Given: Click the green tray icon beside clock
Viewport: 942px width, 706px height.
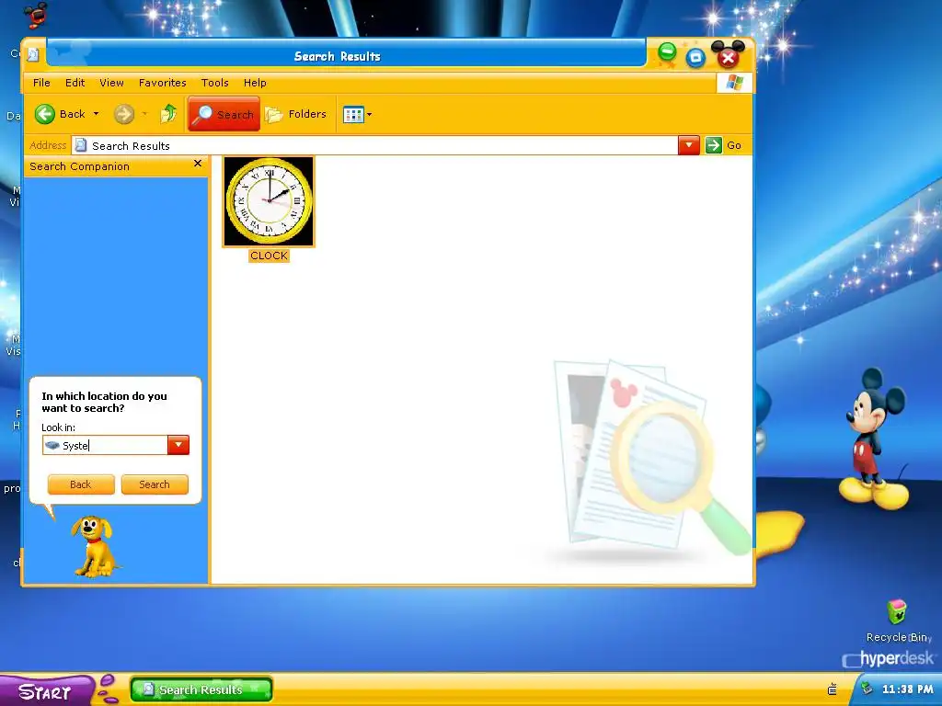Looking at the screenshot, I should coord(867,689).
